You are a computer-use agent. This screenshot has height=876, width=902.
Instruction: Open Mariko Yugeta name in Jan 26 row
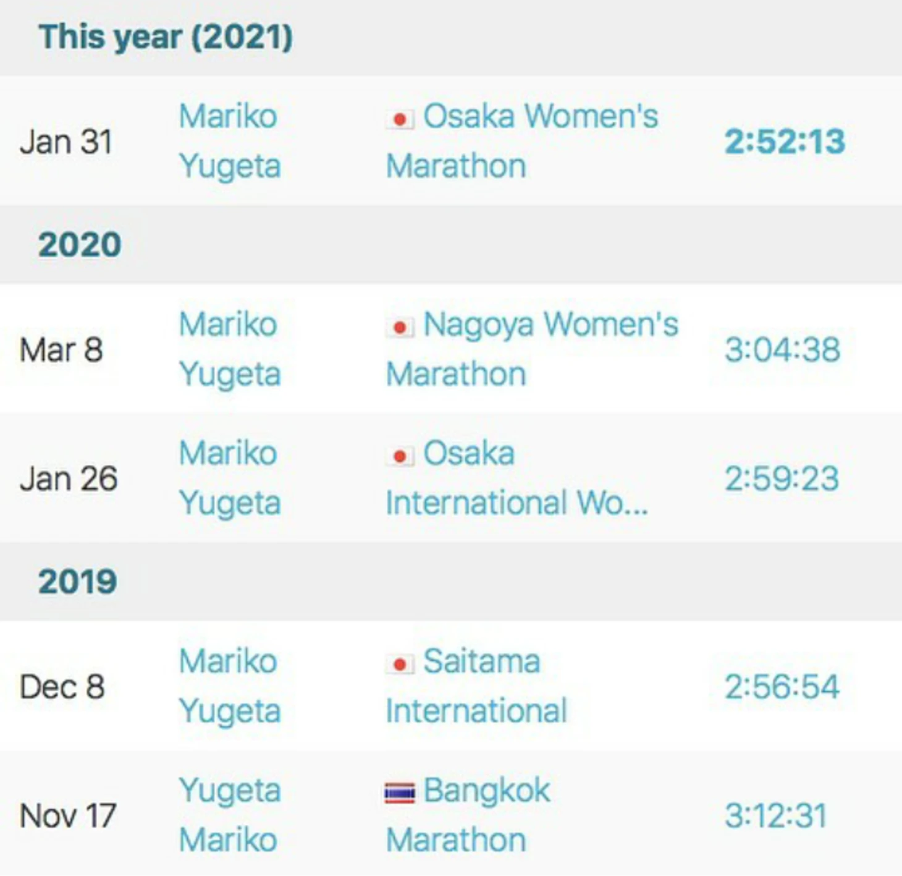[x=230, y=478]
